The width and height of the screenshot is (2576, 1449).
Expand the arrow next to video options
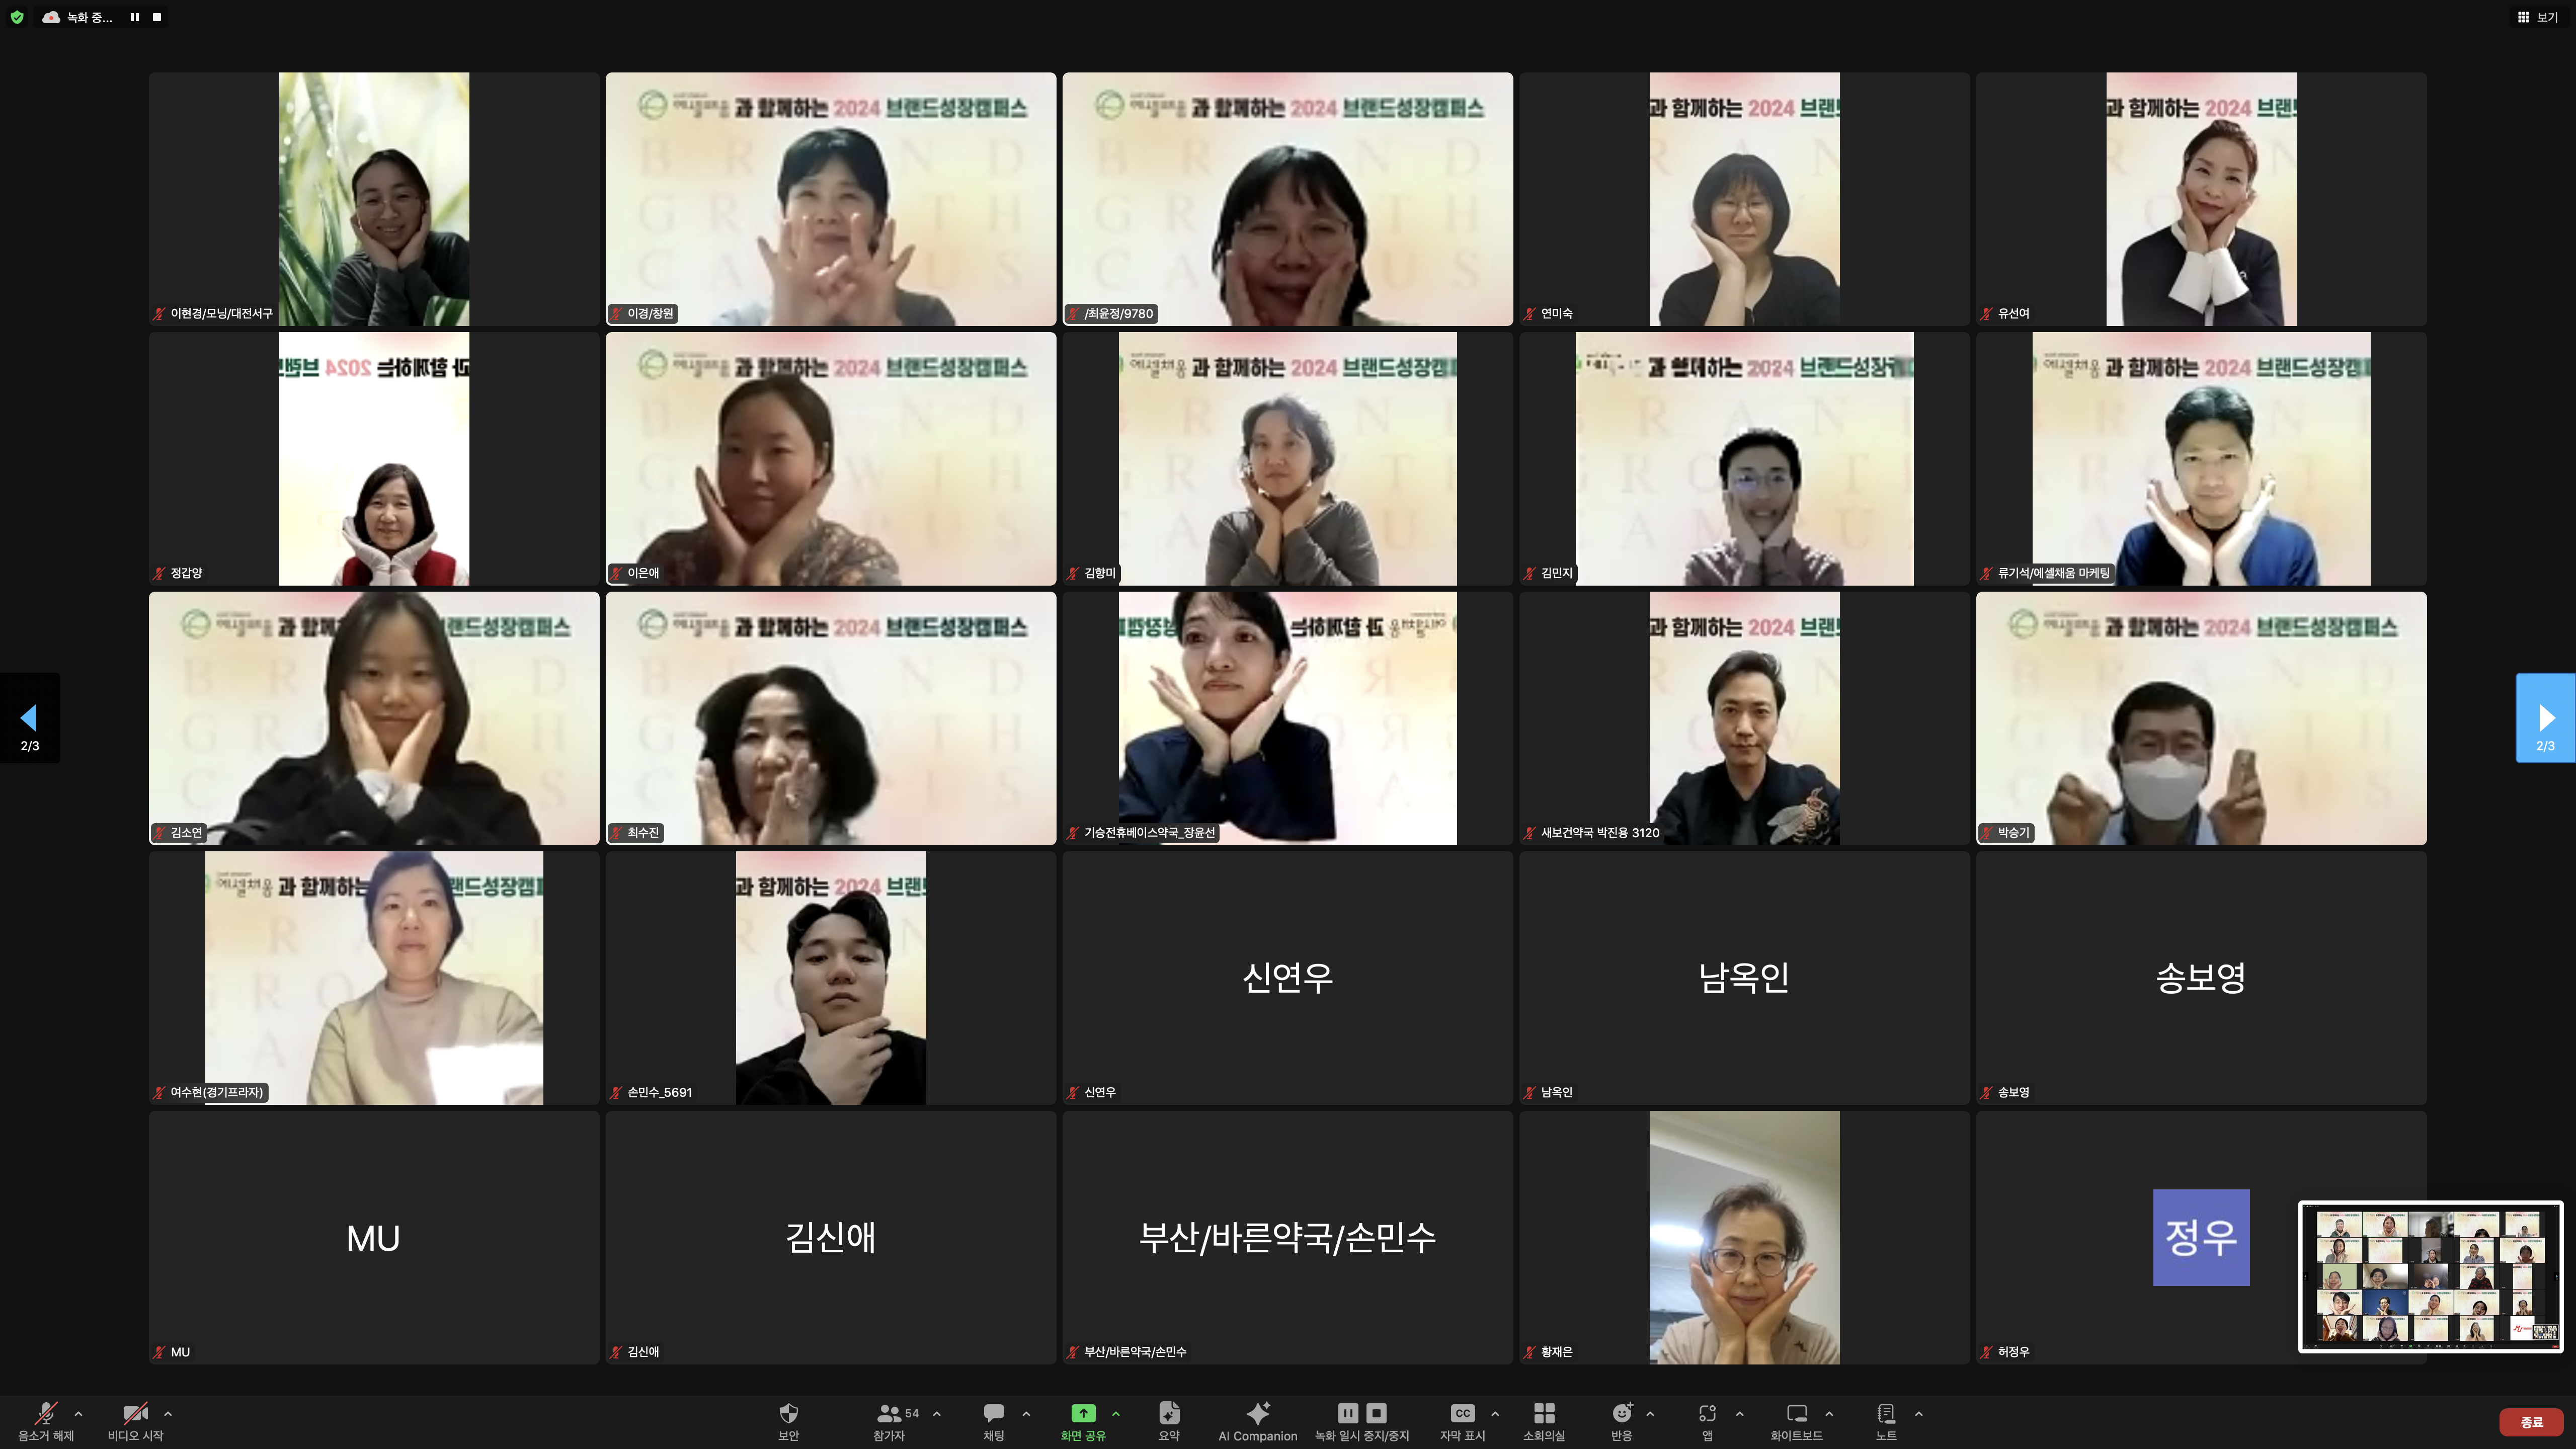tap(168, 1413)
